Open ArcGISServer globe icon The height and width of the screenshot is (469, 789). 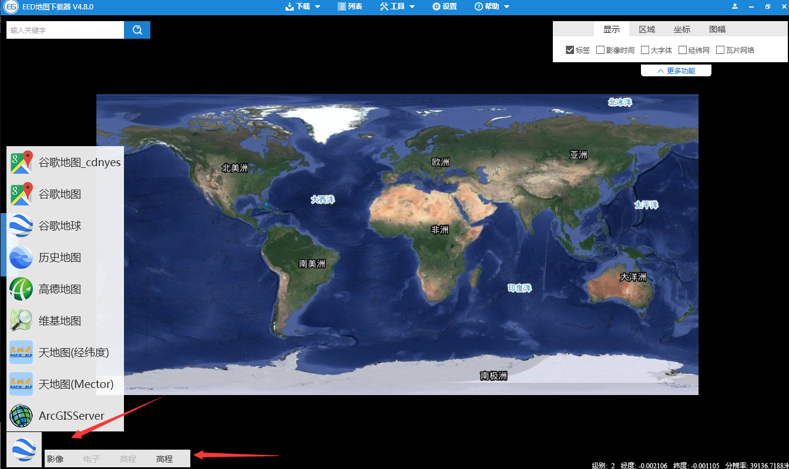point(21,416)
